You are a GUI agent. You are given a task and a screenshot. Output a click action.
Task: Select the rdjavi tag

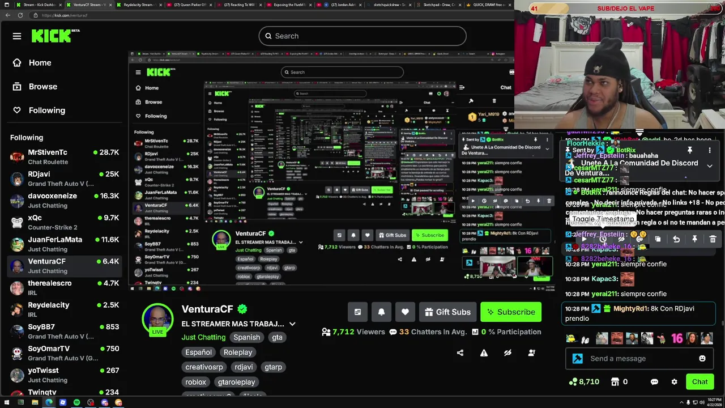pos(244,367)
